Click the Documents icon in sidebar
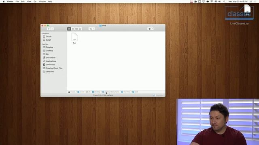 [x=44, y=58]
